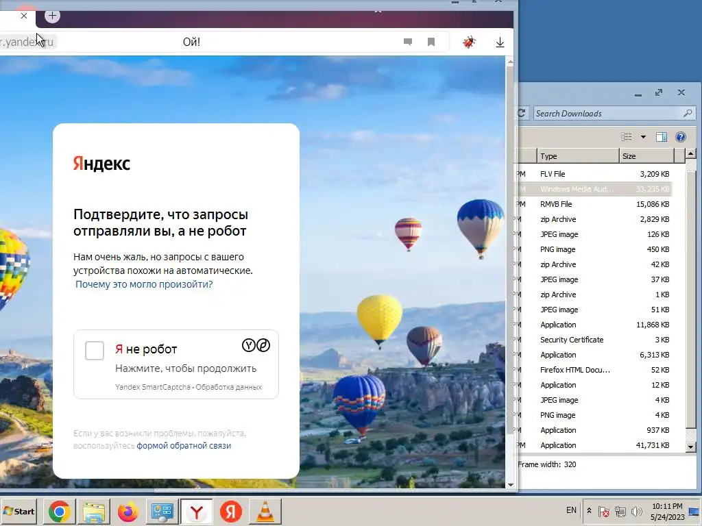Open the volume speaker tray icon
The image size is (702, 526).
point(636,511)
